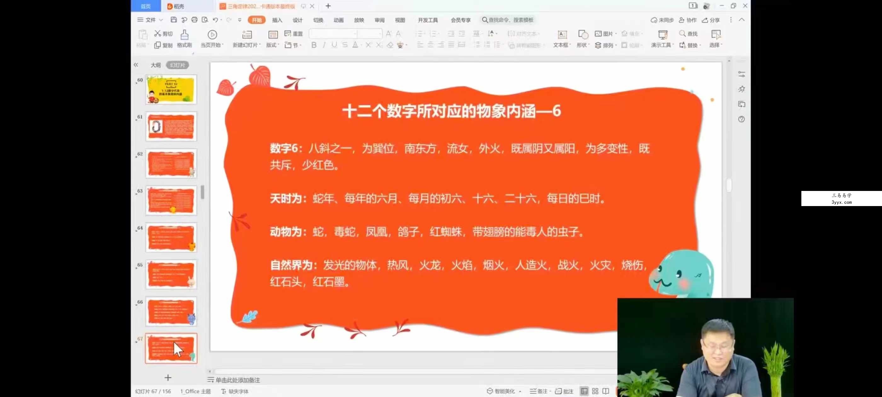Open the Design (设计) ribbon tab
The width and height of the screenshot is (882, 397).
(298, 20)
